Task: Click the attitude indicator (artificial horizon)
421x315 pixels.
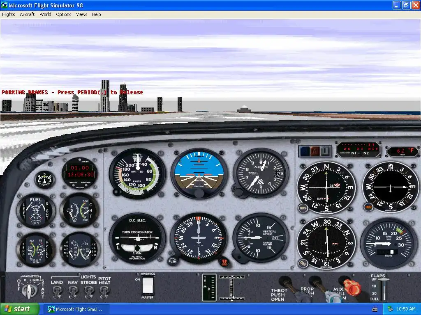Action: click(x=199, y=173)
